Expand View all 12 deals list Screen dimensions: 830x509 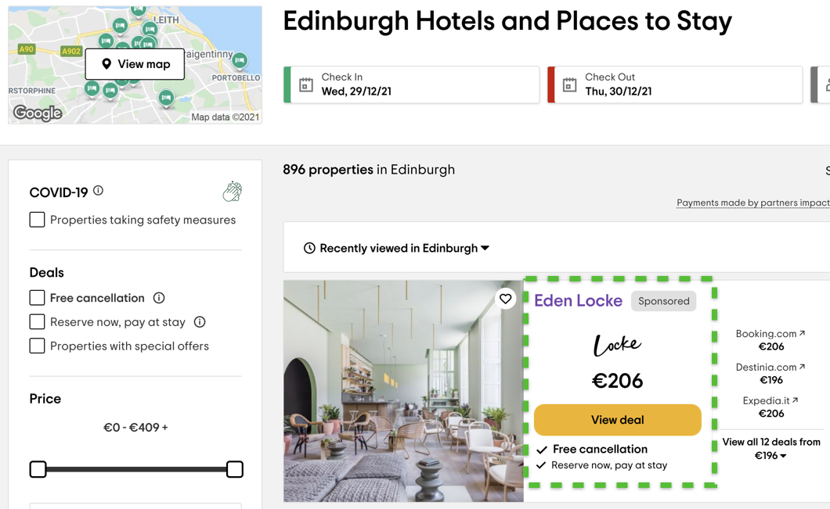770,449
